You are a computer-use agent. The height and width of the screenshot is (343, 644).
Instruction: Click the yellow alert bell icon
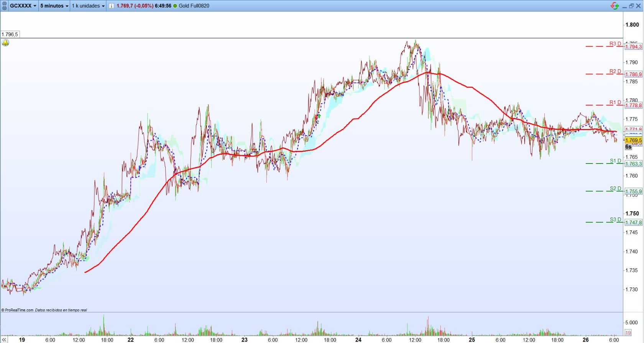5,43
